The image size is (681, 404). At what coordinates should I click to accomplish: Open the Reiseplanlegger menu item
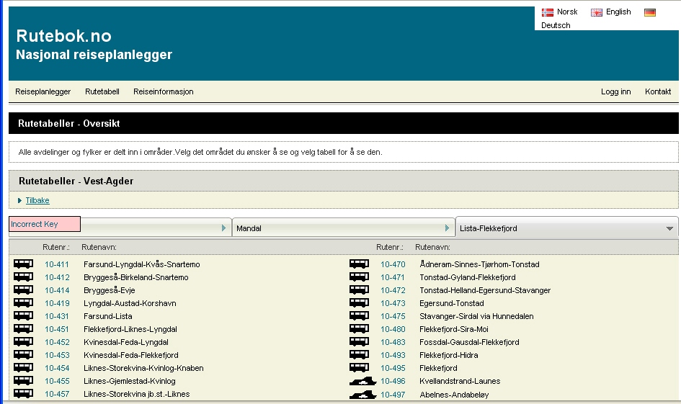43,91
